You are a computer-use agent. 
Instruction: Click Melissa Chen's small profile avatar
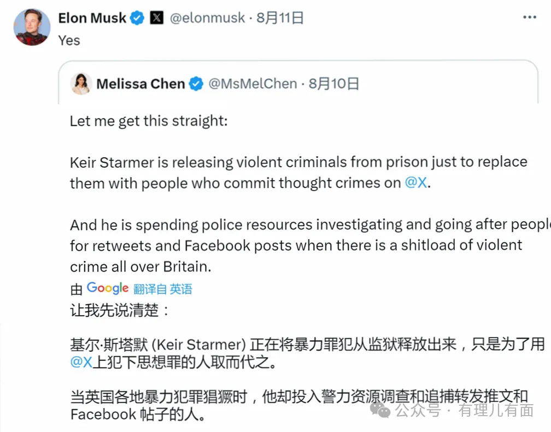click(81, 84)
